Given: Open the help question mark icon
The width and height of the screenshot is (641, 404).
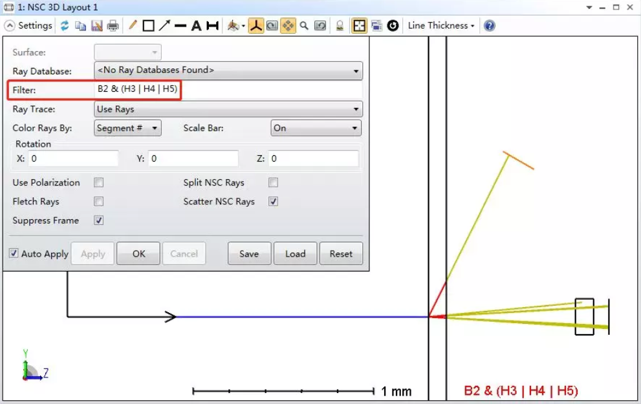Looking at the screenshot, I should point(490,26).
